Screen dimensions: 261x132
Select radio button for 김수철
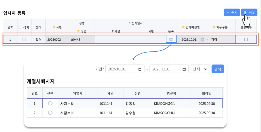(50, 113)
